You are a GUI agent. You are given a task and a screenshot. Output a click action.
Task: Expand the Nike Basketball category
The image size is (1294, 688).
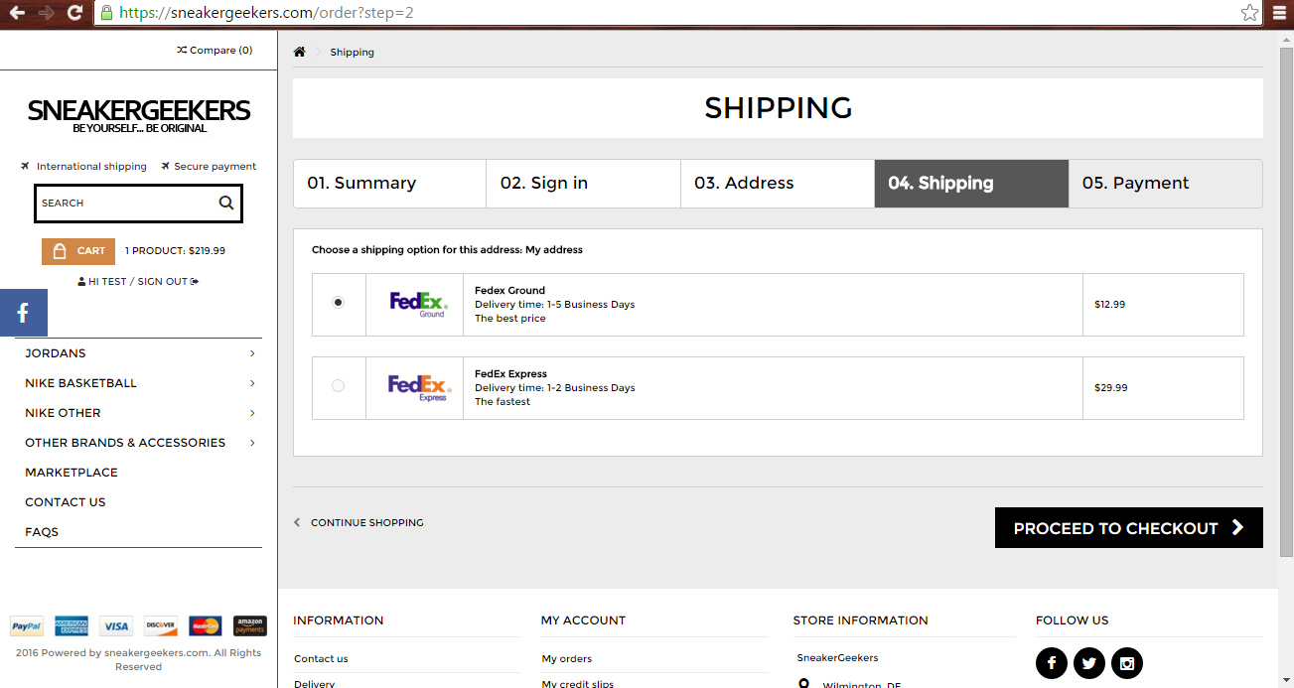click(x=252, y=383)
